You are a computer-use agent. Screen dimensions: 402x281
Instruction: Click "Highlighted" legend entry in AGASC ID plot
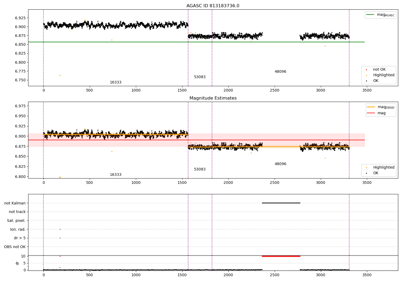click(380, 75)
